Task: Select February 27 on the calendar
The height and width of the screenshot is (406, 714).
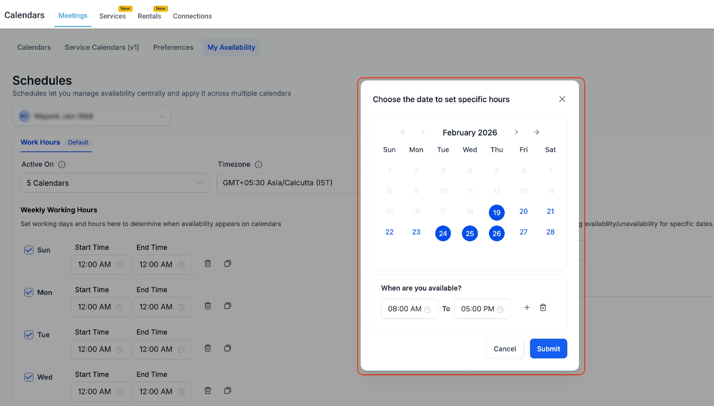Action: (523, 233)
